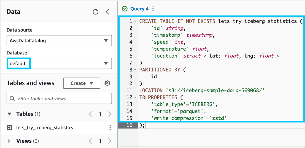This screenshot has height=148, width=305.
Task: Refresh the Data panel
Action: [96, 12]
